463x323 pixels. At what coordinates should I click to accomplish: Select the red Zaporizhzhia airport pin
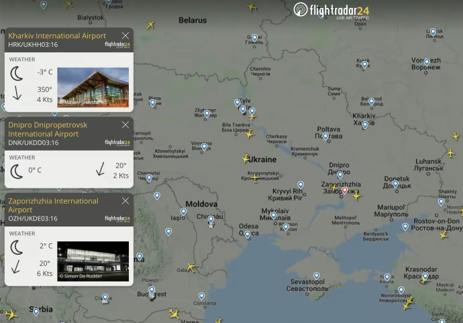click(345, 190)
